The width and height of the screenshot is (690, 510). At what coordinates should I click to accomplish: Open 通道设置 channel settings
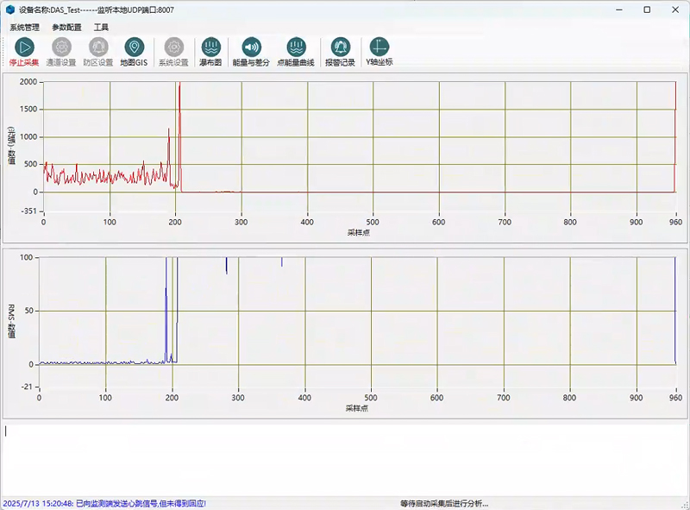click(x=61, y=47)
